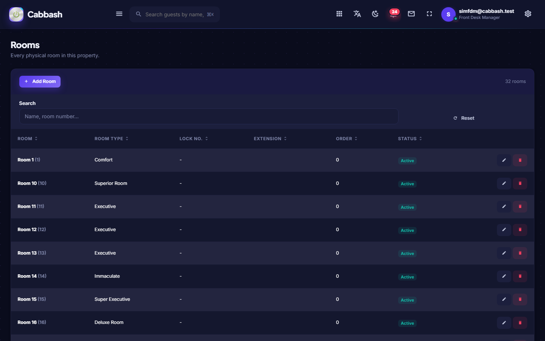Click the Reset filter button

click(x=464, y=118)
